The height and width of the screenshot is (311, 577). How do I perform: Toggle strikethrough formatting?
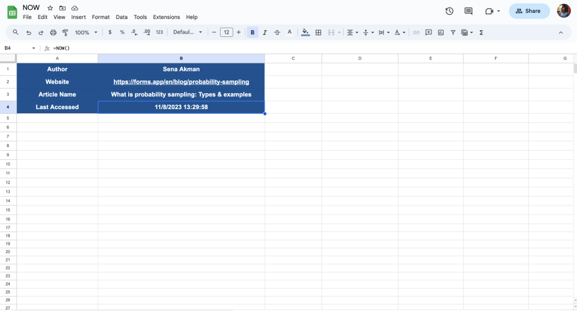(277, 33)
